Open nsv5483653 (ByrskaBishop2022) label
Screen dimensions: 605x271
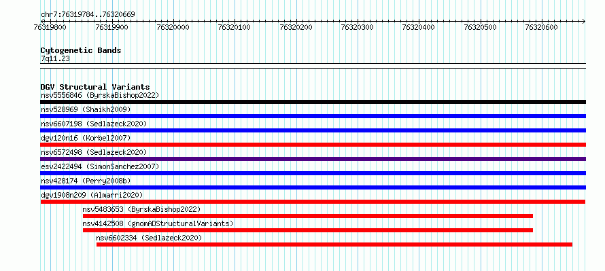click(x=141, y=209)
